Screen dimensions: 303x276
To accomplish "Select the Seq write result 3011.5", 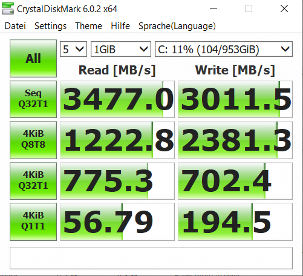I will (235, 99).
